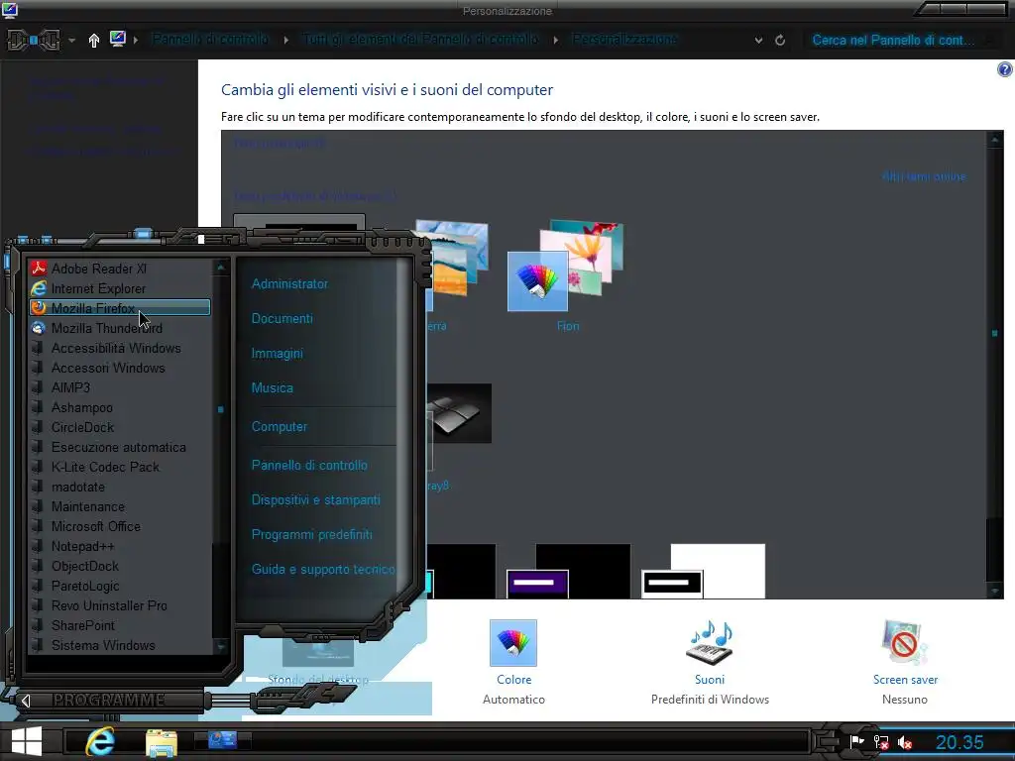The image size is (1015, 761).
Task: Click the scroll down arrow of the programs list
Action: [221, 646]
